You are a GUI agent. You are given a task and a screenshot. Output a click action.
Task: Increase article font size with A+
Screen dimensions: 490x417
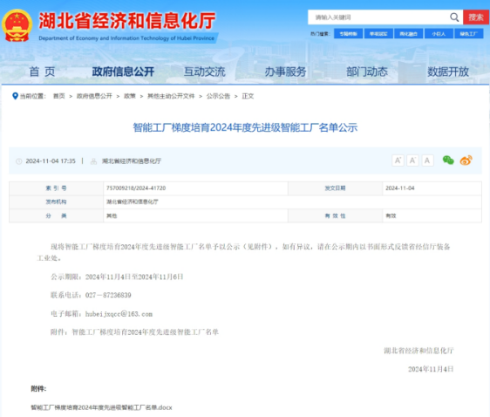click(x=398, y=161)
